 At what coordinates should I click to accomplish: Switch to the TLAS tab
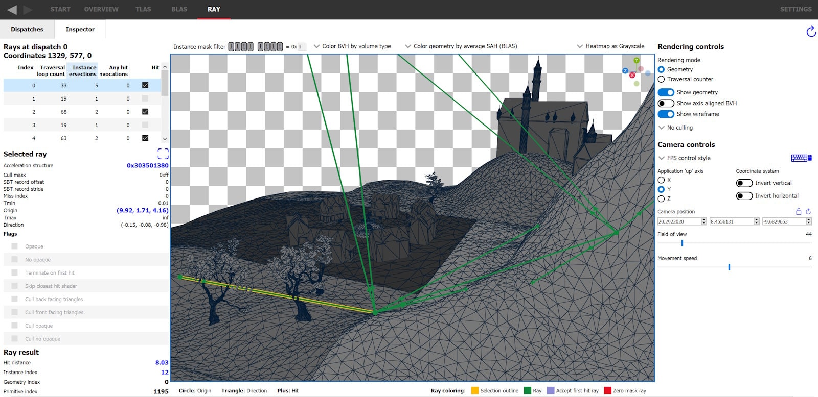[143, 9]
